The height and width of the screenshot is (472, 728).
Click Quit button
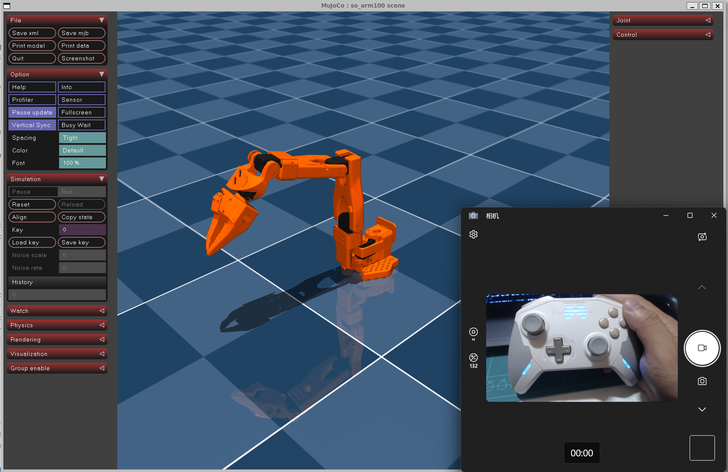32,58
